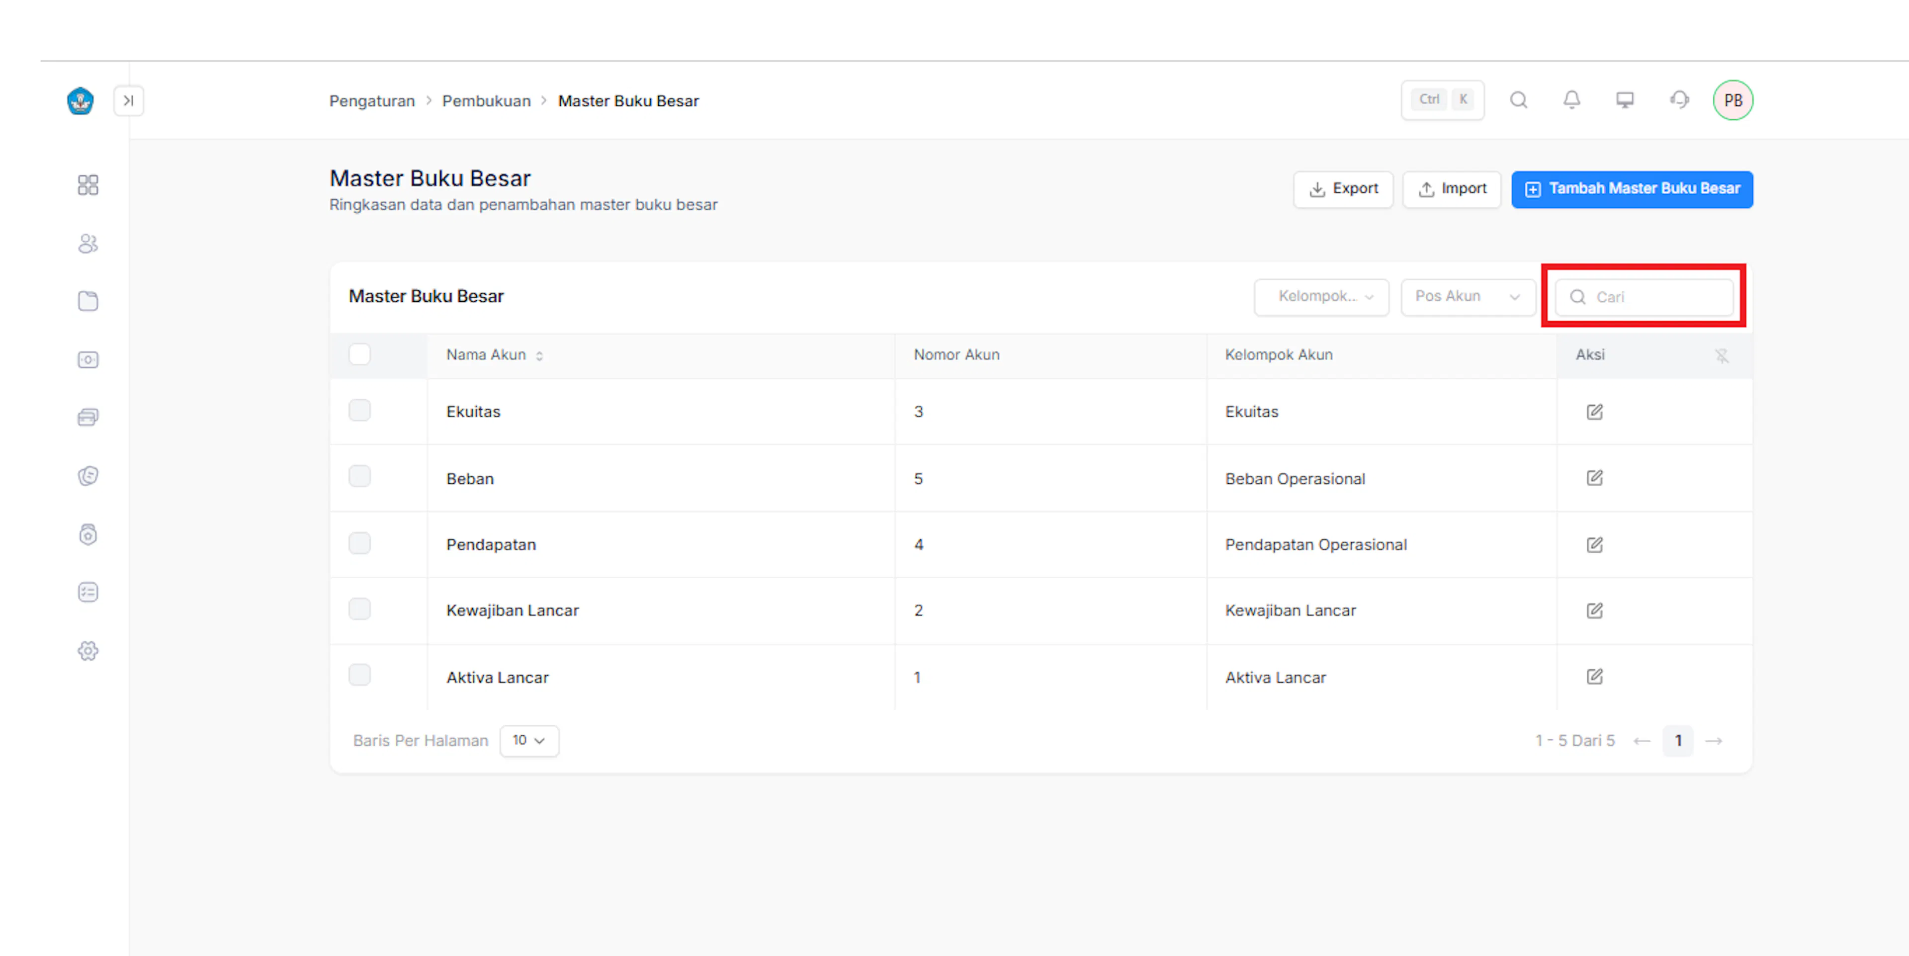This screenshot has width=1909, height=956.
Task: Open the checklist icon in sidebar
Action: tap(88, 592)
